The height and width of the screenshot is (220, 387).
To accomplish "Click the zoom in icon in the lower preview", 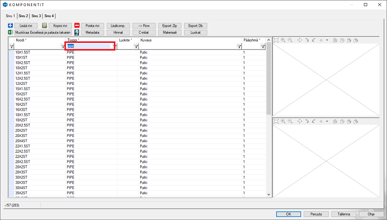I will click(283, 121).
